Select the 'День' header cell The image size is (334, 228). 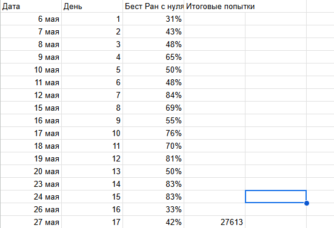[92, 7]
